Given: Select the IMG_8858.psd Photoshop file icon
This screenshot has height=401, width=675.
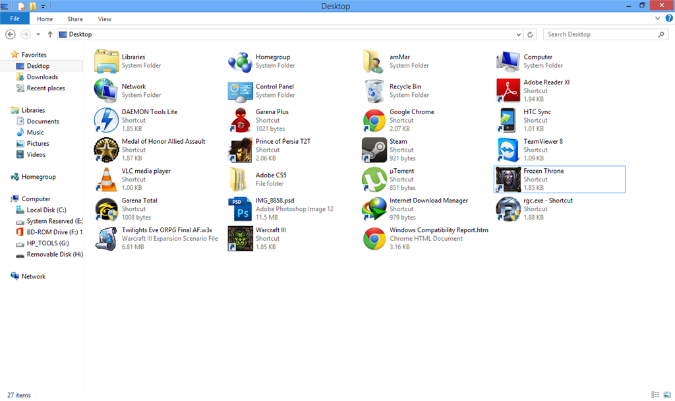Looking at the screenshot, I should [x=240, y=209].
